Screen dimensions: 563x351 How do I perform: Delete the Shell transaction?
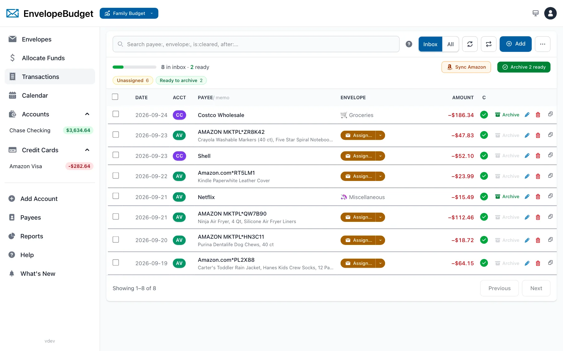click(538, 156)
